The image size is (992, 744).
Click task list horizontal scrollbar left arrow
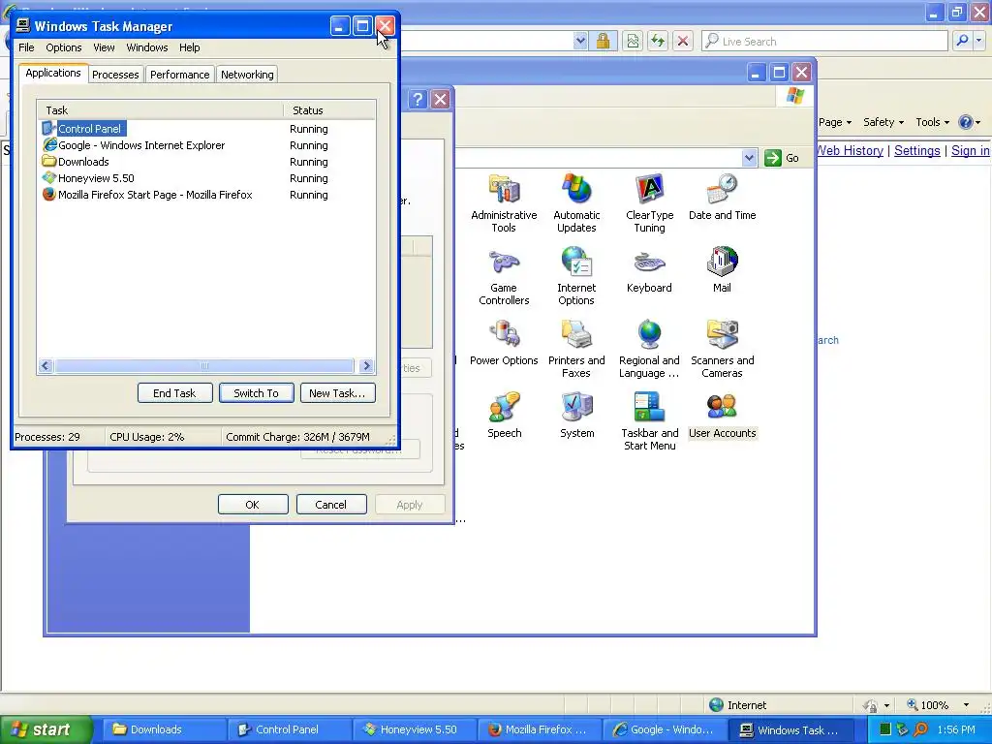46,365
